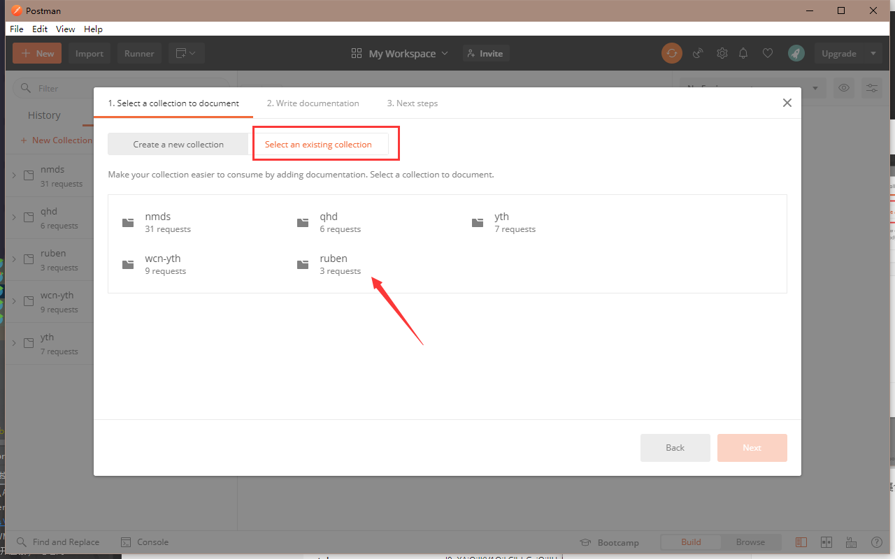Go to the Write documentation step tab
This screenshot has width=895, height=559.
313,103
